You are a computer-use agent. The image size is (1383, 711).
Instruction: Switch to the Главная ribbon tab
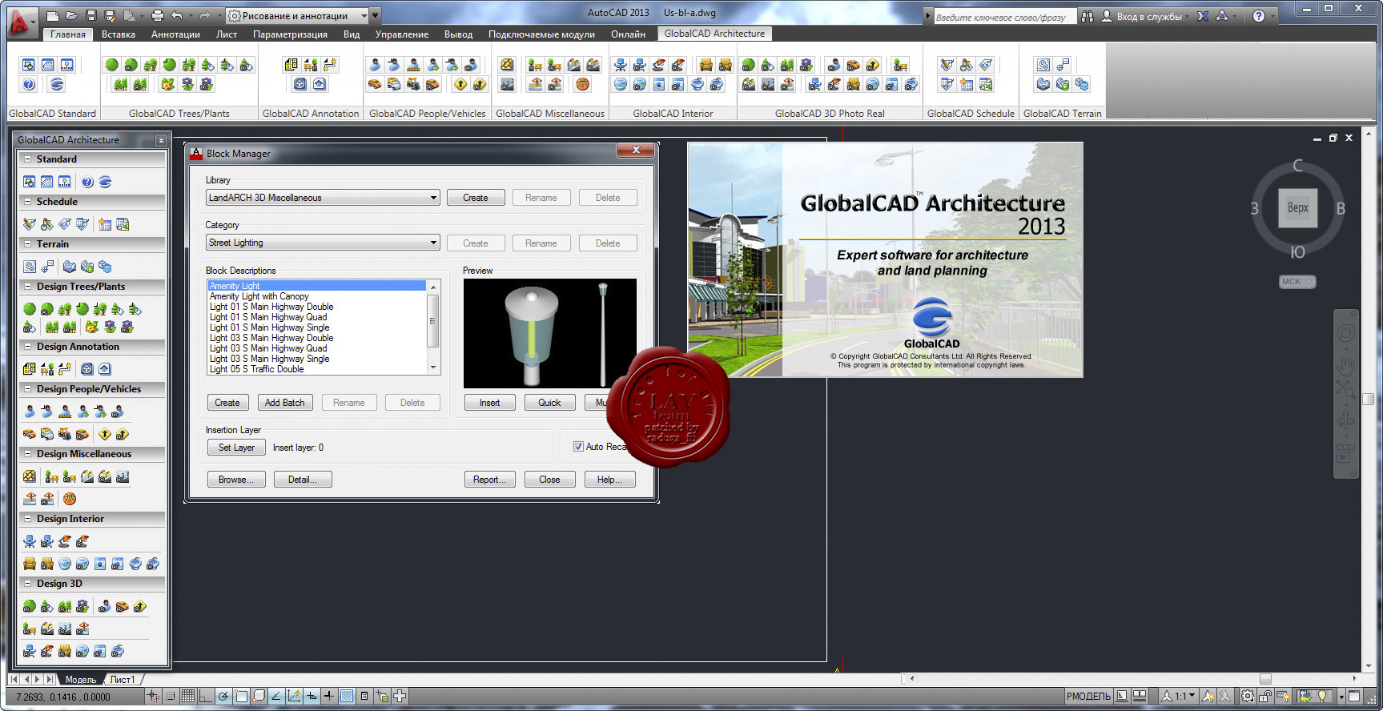67,34
